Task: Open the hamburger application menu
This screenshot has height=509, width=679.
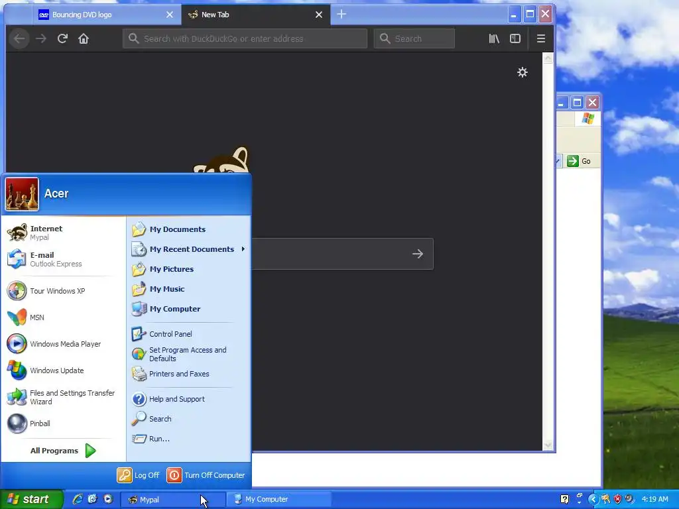Action: tap(541, 38)
